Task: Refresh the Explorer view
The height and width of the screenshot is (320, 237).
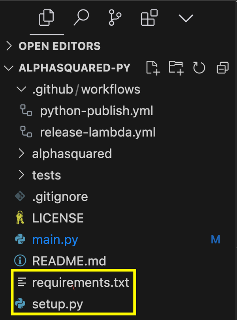Action: pyautogui.click(x=199, y=68)
